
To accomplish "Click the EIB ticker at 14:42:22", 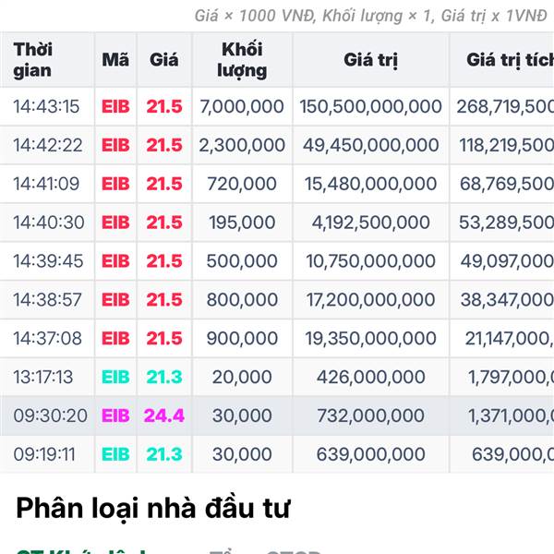I will coord(115,145).
